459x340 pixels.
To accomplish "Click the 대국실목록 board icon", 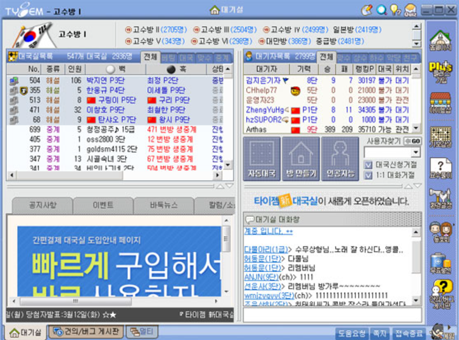I will [x=13, y=56].
